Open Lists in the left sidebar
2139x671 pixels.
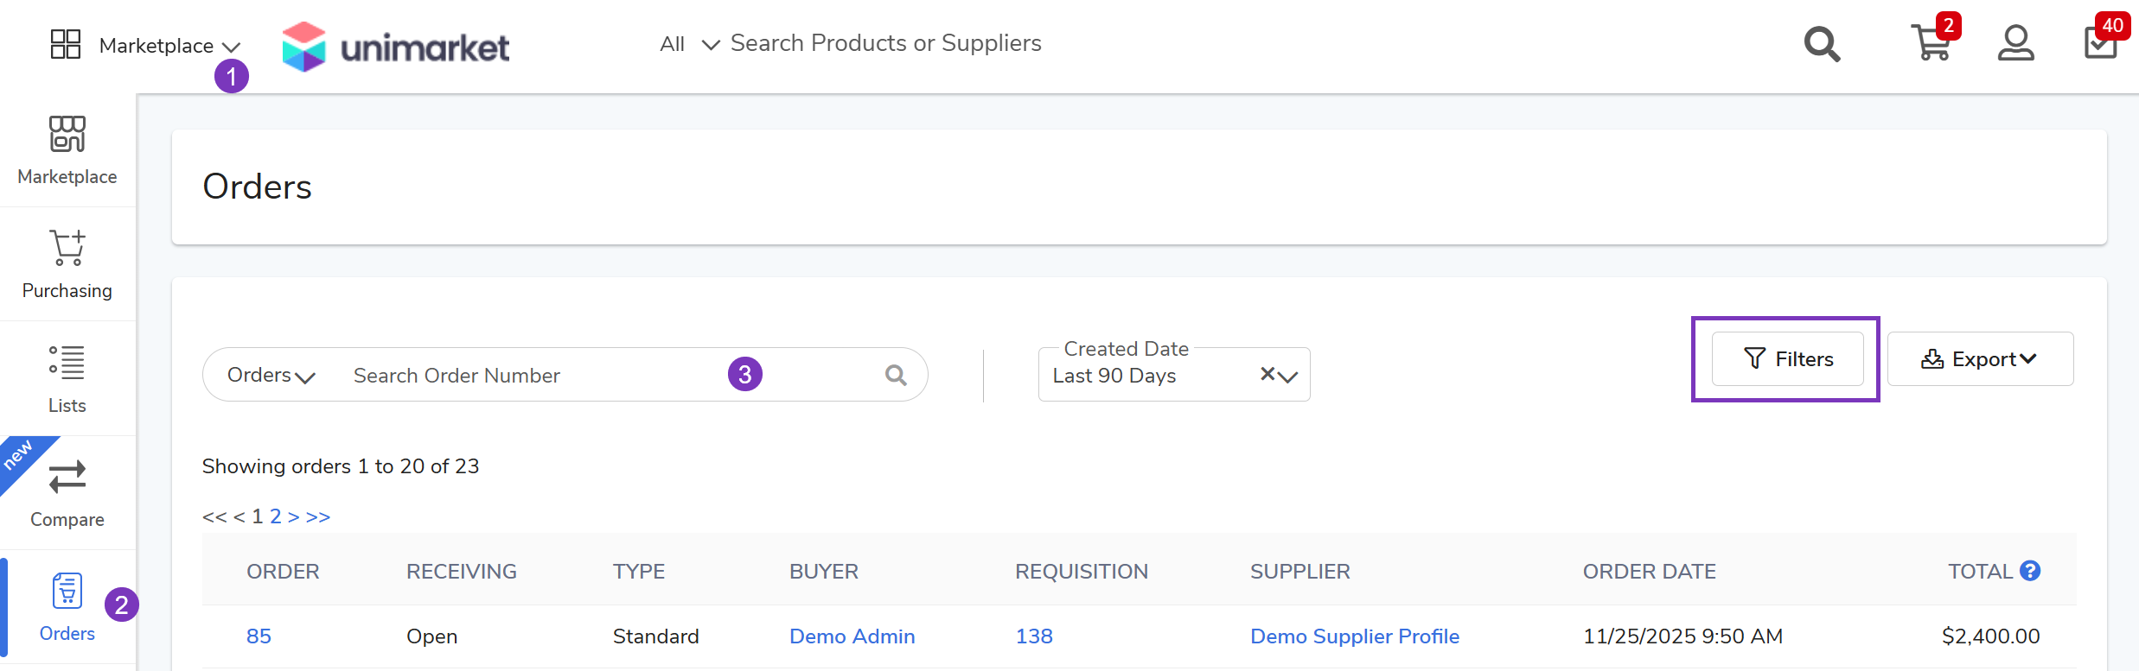(67, 378)
